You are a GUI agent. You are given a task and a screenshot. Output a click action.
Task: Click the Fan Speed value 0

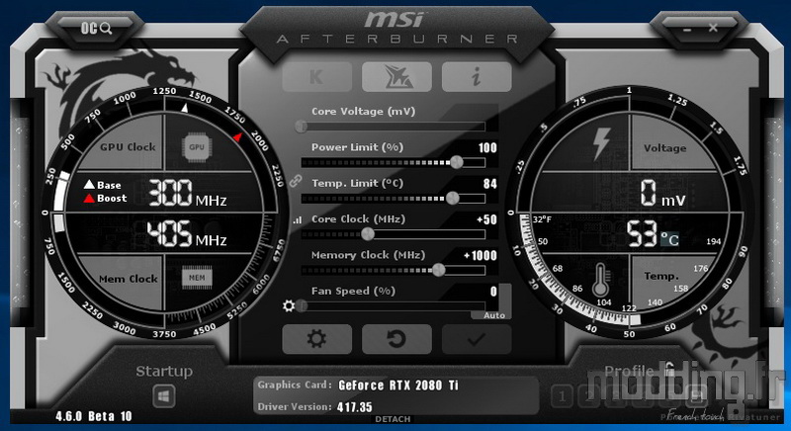pyautogui.click(x=493, y=292)
